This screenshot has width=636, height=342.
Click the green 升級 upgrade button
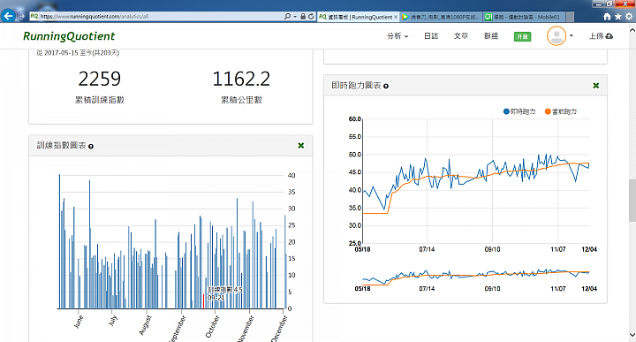pos(522,36)
